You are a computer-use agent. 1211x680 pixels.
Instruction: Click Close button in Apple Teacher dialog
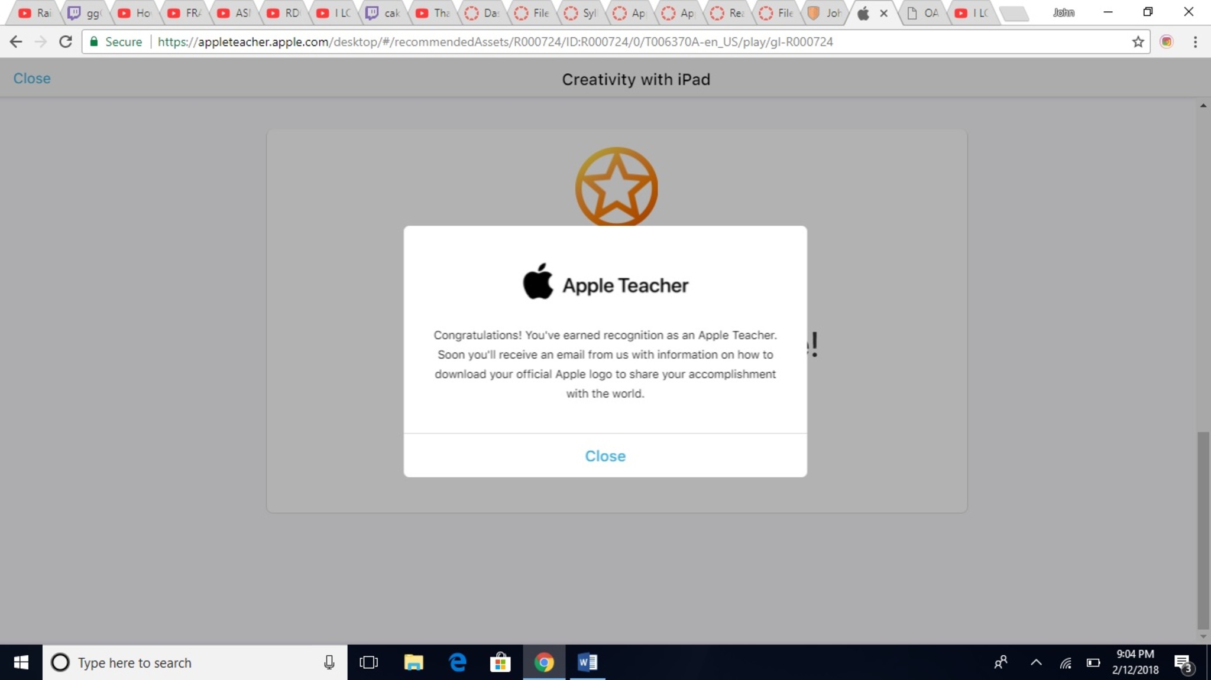(605, 456)
